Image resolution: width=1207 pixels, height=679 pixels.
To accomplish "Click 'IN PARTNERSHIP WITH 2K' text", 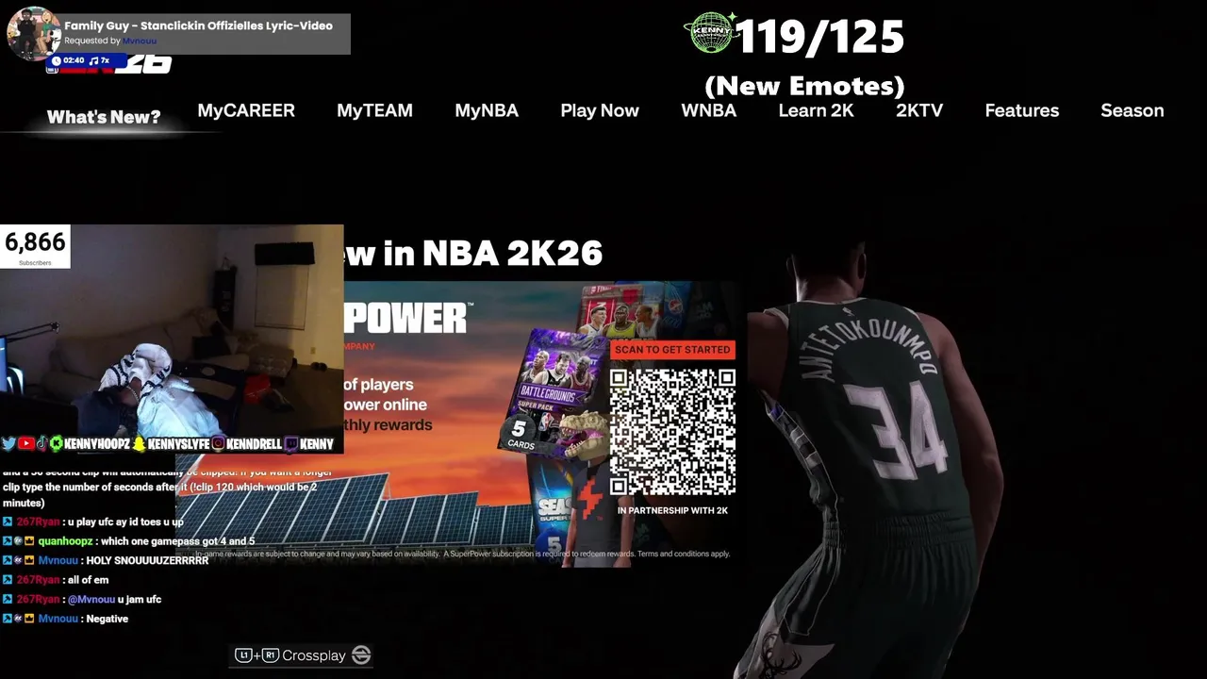I will click(x=672, y=510).
